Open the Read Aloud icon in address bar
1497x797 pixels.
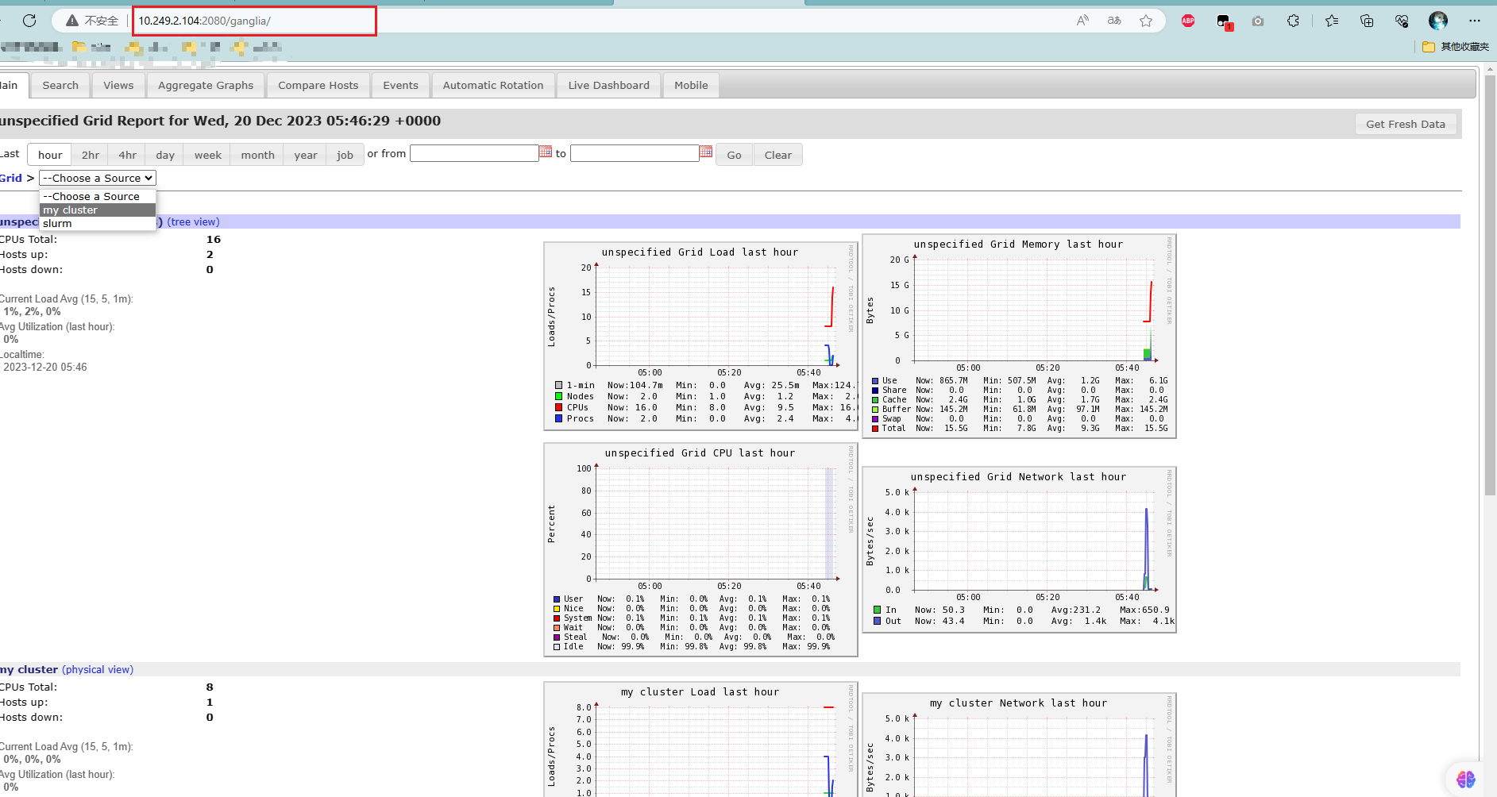click(1082, 21)
